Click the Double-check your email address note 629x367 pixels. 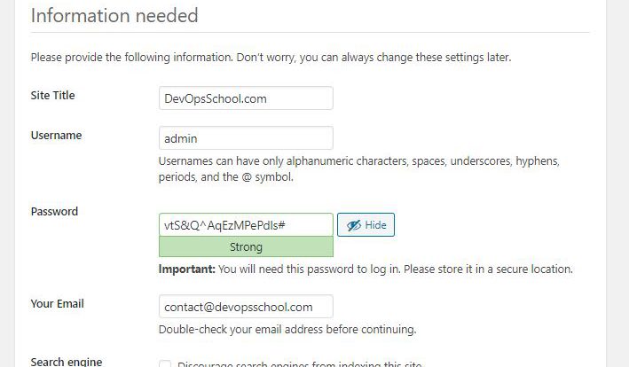coord(287,330)
